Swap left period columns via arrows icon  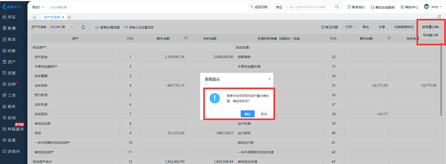[186, 38]
